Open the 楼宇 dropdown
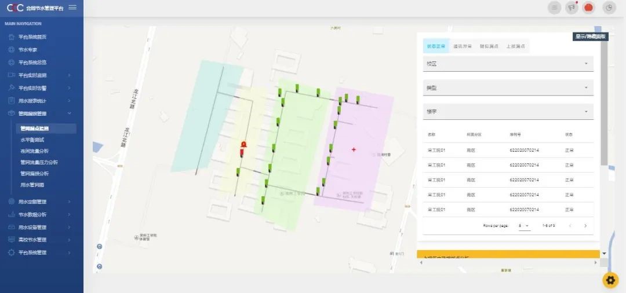626x293 pixels. click(x=508, y=112)
